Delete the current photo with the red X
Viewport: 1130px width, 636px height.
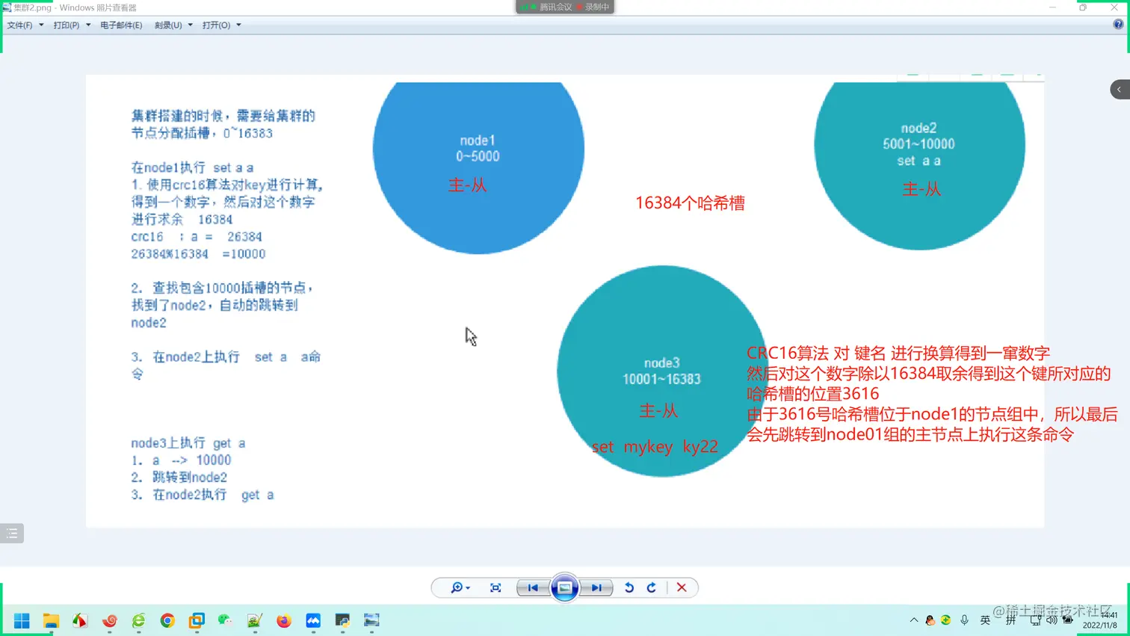tap(681, 587)
